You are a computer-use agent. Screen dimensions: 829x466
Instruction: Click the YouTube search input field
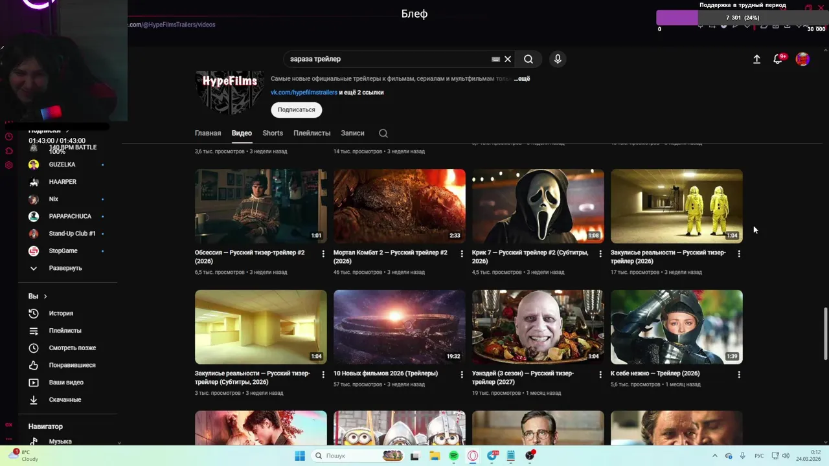pos(389,59)
